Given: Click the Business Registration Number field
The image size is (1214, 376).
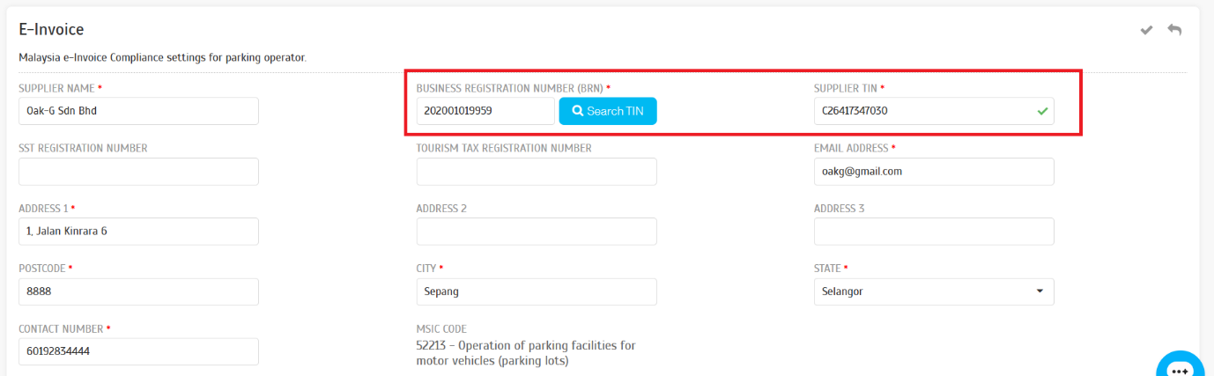Looking at the screenshot, I should coord(485,111).
